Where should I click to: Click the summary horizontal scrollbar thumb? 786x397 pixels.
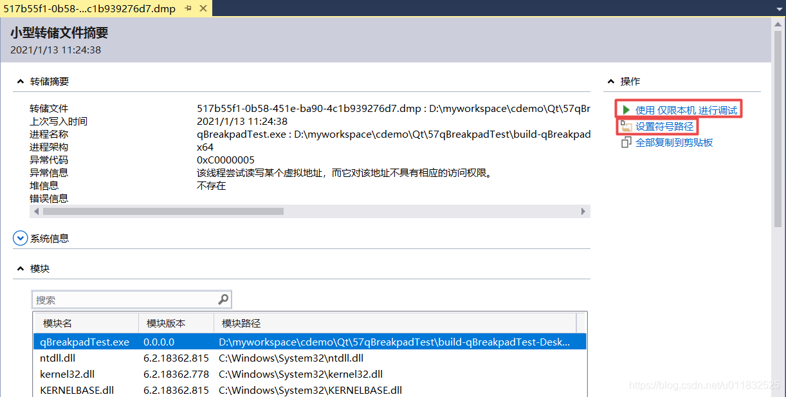coord(163,211)
